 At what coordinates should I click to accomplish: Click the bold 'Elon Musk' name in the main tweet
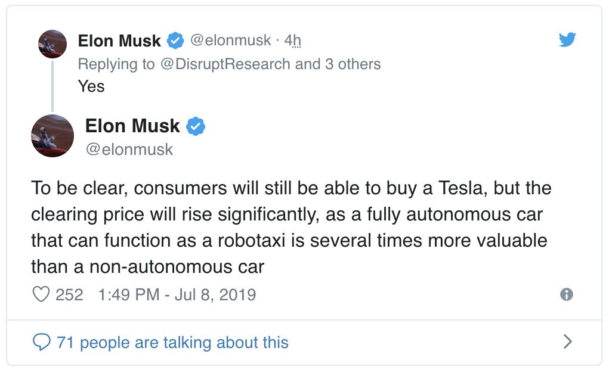(x=132, y=126)
